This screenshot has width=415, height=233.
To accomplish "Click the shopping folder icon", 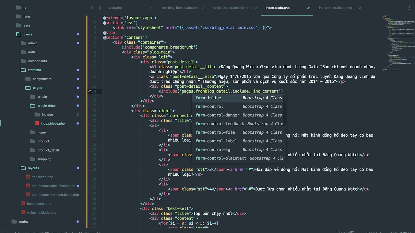I will pos(32,159).
